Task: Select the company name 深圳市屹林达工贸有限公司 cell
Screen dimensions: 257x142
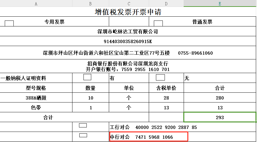Action: (x=128, y=31)
